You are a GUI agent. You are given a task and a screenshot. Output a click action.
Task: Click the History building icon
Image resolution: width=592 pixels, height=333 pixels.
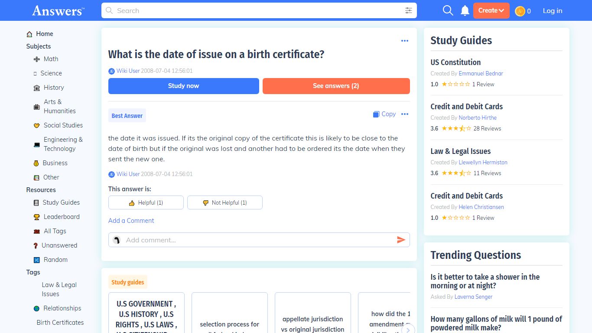[37, 88]
